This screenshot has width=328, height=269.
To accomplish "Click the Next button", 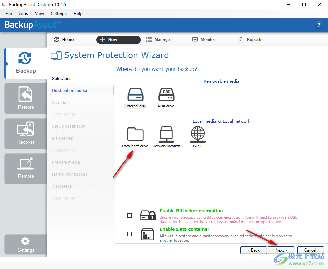I will (281, 250).
